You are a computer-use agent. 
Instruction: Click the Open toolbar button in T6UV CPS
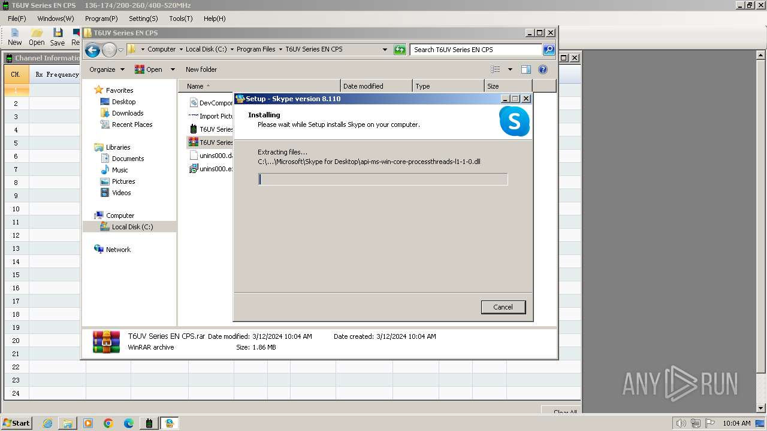(x=37, y=37)
